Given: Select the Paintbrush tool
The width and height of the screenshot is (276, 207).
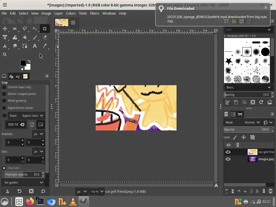Looking at the screenshot, I should point(35,37).
